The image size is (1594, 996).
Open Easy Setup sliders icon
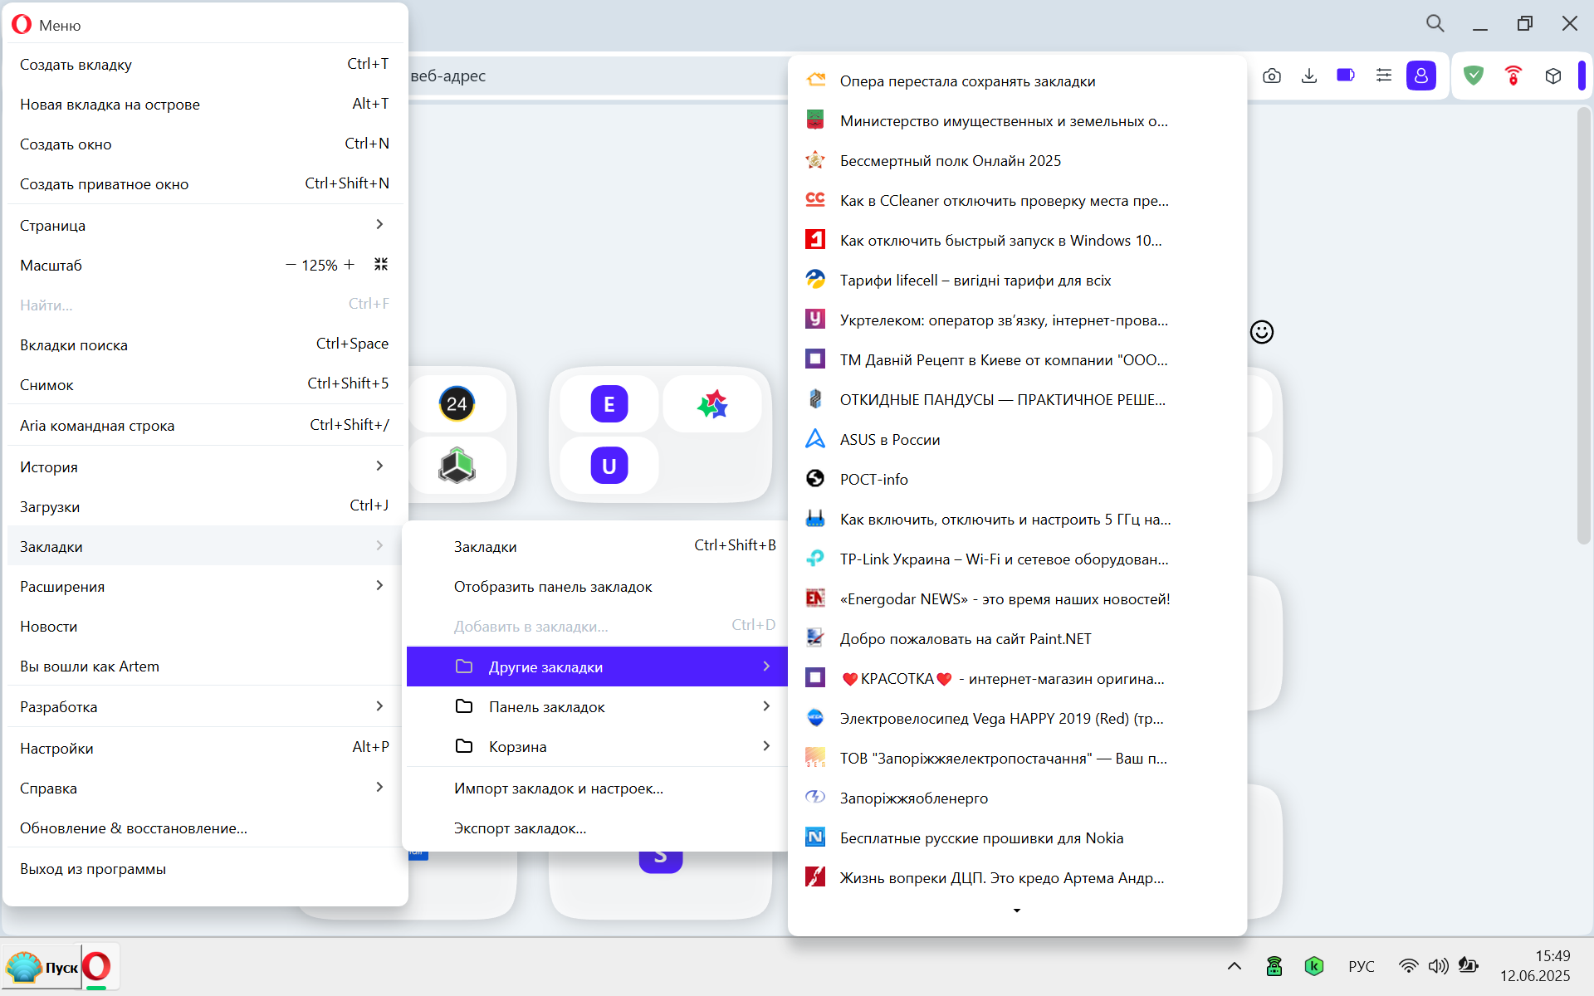(x=1383, y=76)
